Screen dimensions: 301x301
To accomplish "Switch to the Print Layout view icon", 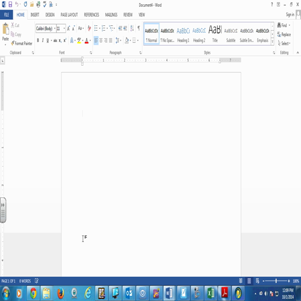I will click(249, 281).
